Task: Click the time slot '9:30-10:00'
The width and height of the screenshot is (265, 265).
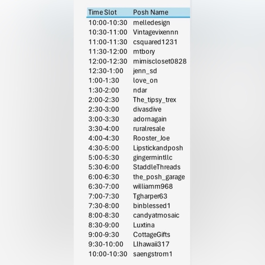Action: [x=106, y=244]
